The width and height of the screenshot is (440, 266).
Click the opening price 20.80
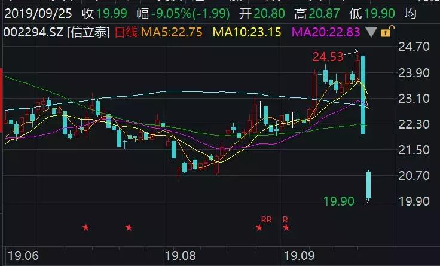270,14
